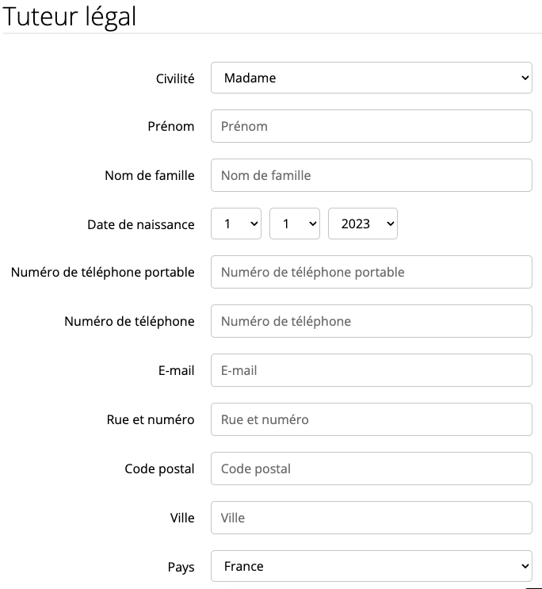Open the Pays dropdown showing France
The width and height of the screenshot is (542, 589).
click(372, 566)
